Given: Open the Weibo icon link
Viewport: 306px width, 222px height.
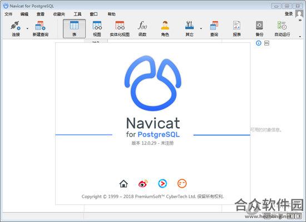Looking at the screenshot, I should [x=143, y=184].
